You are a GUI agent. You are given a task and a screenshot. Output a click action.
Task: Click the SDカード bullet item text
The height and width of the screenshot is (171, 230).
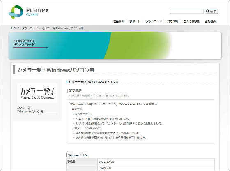[x=103, y=119]
